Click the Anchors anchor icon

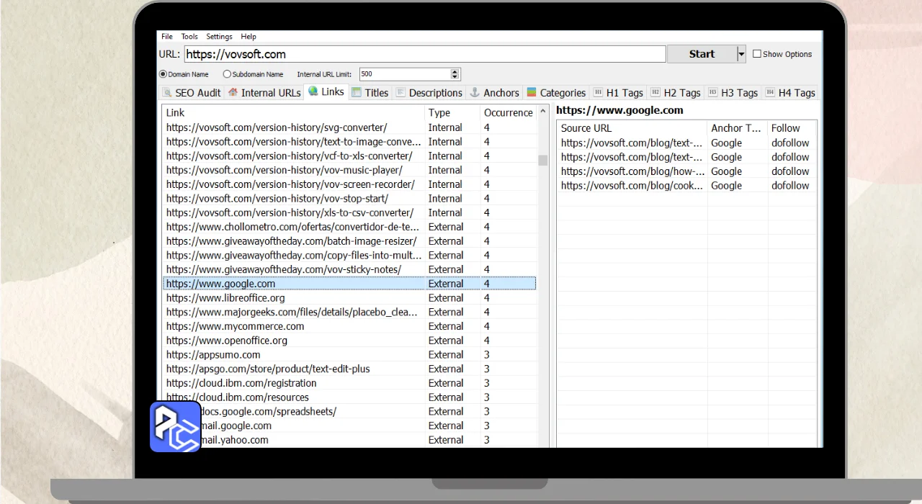click(x=475, y=93)
